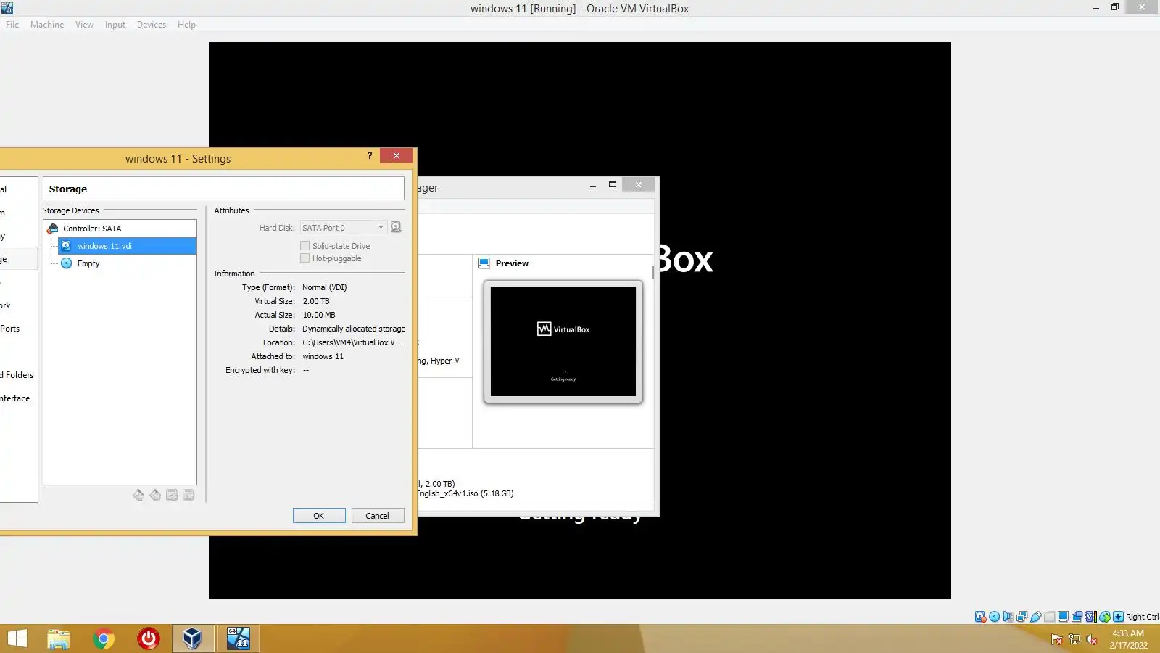Click the shared folders status icon
Image resolution: width=1160 pixels, height=653 pixels.
[x=1050, y=617]
